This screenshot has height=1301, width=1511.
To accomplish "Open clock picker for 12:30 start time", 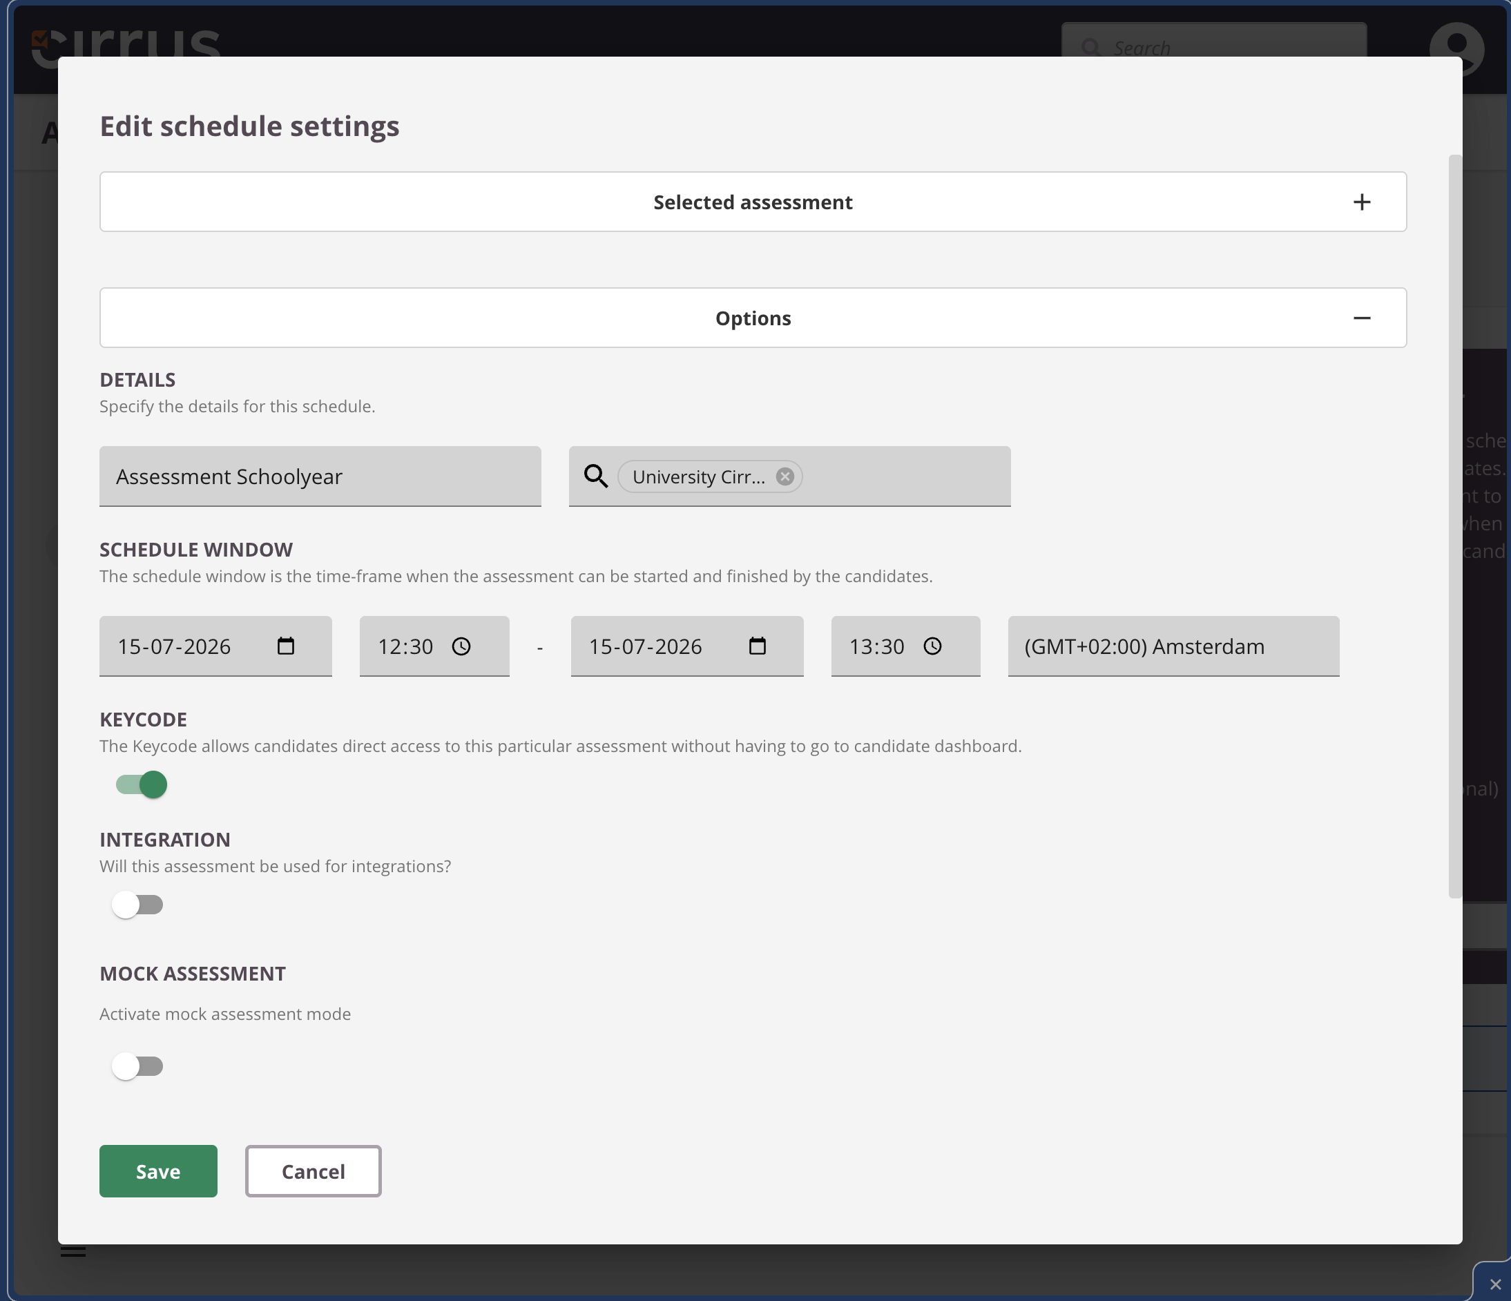I will click(x=461, y=646).
